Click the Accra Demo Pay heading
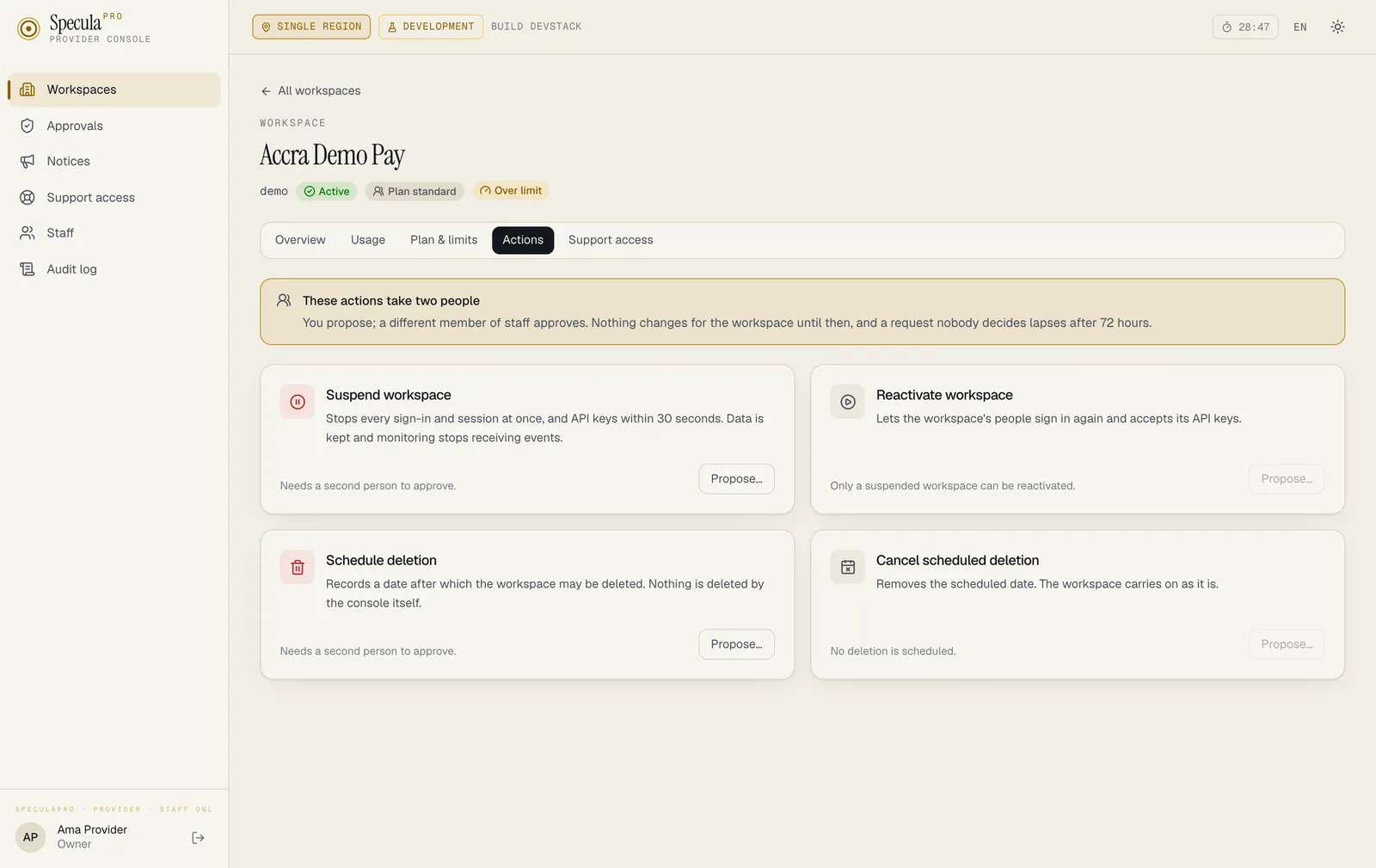The height and width of the screenshot is (868, 1376). [x=332, y=155]
